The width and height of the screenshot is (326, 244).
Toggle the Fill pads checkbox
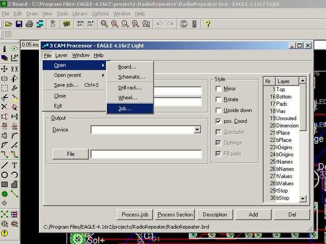(218, 154)
